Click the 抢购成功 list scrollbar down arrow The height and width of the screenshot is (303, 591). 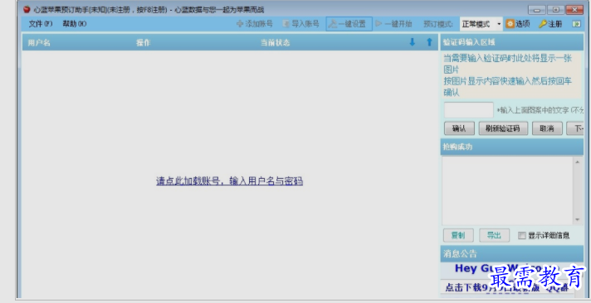coord(577,220)
